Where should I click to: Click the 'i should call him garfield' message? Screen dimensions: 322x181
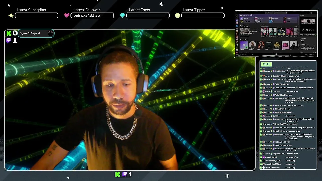288,128
